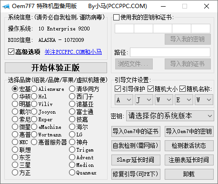Select the 联想 brand radio button
The height and width of the screenshot is (184, 218).
[15, 149]
